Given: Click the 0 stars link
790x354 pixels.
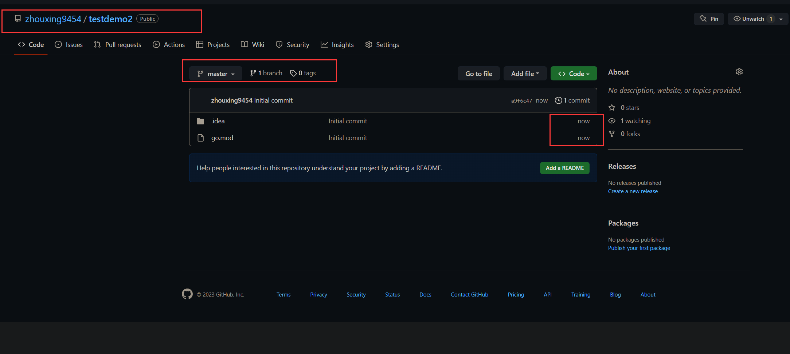Looking at the screenshot, I should coord(629,108).
